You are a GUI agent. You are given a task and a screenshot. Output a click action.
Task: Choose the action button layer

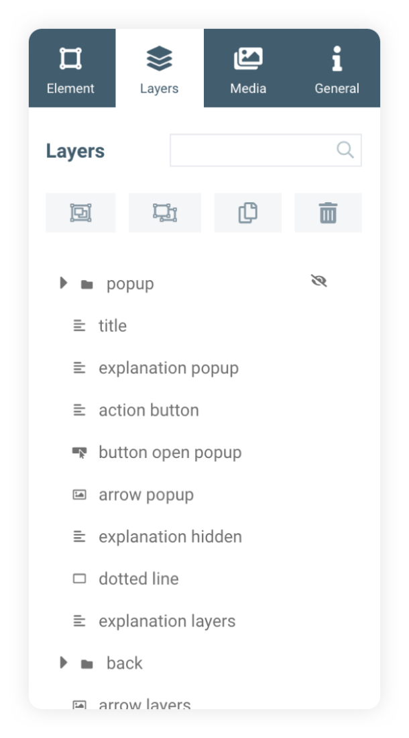[x=149, y=410]
